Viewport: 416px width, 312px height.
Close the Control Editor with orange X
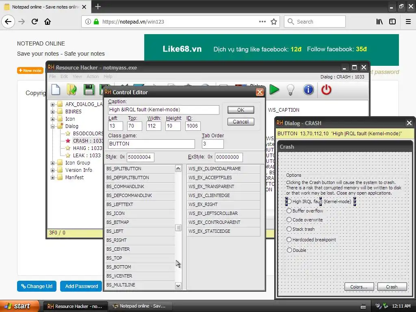260,92
